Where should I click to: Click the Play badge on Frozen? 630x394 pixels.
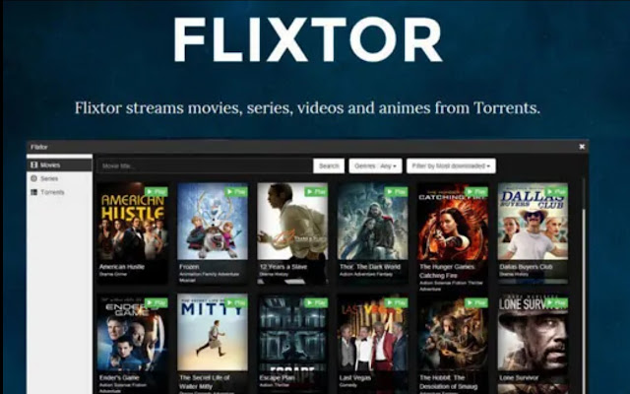pos(236,192)
